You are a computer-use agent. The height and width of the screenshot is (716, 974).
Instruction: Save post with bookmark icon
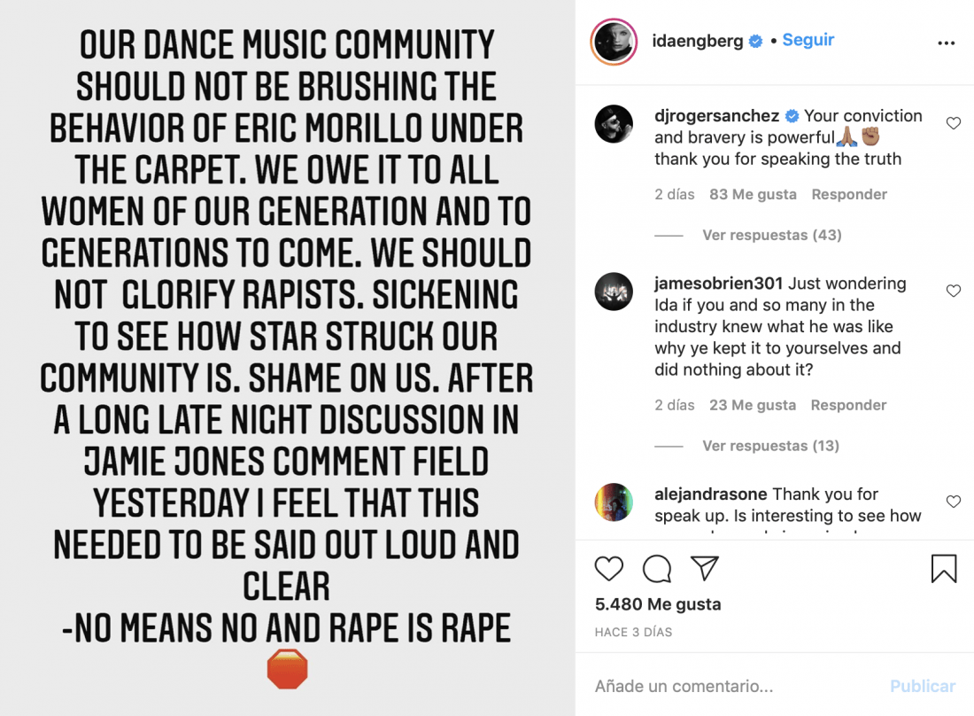point(944,569)
